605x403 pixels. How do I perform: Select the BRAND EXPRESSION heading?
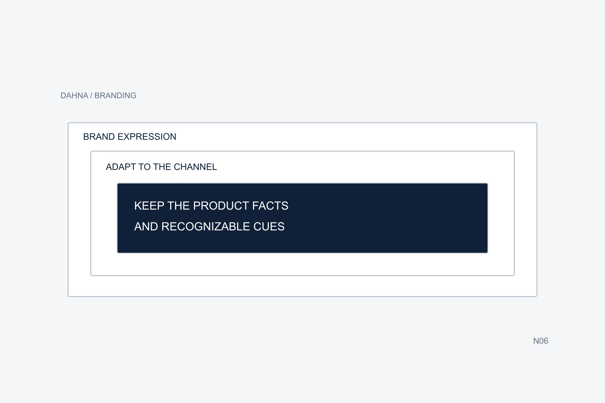[x=130, y=137]
